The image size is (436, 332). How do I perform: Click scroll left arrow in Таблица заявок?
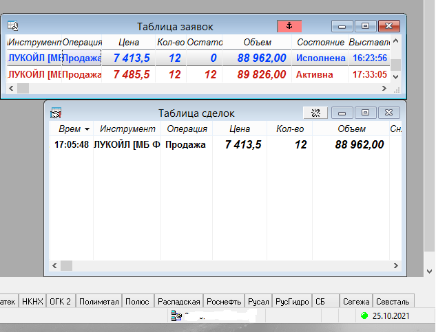tap(11, 89)
